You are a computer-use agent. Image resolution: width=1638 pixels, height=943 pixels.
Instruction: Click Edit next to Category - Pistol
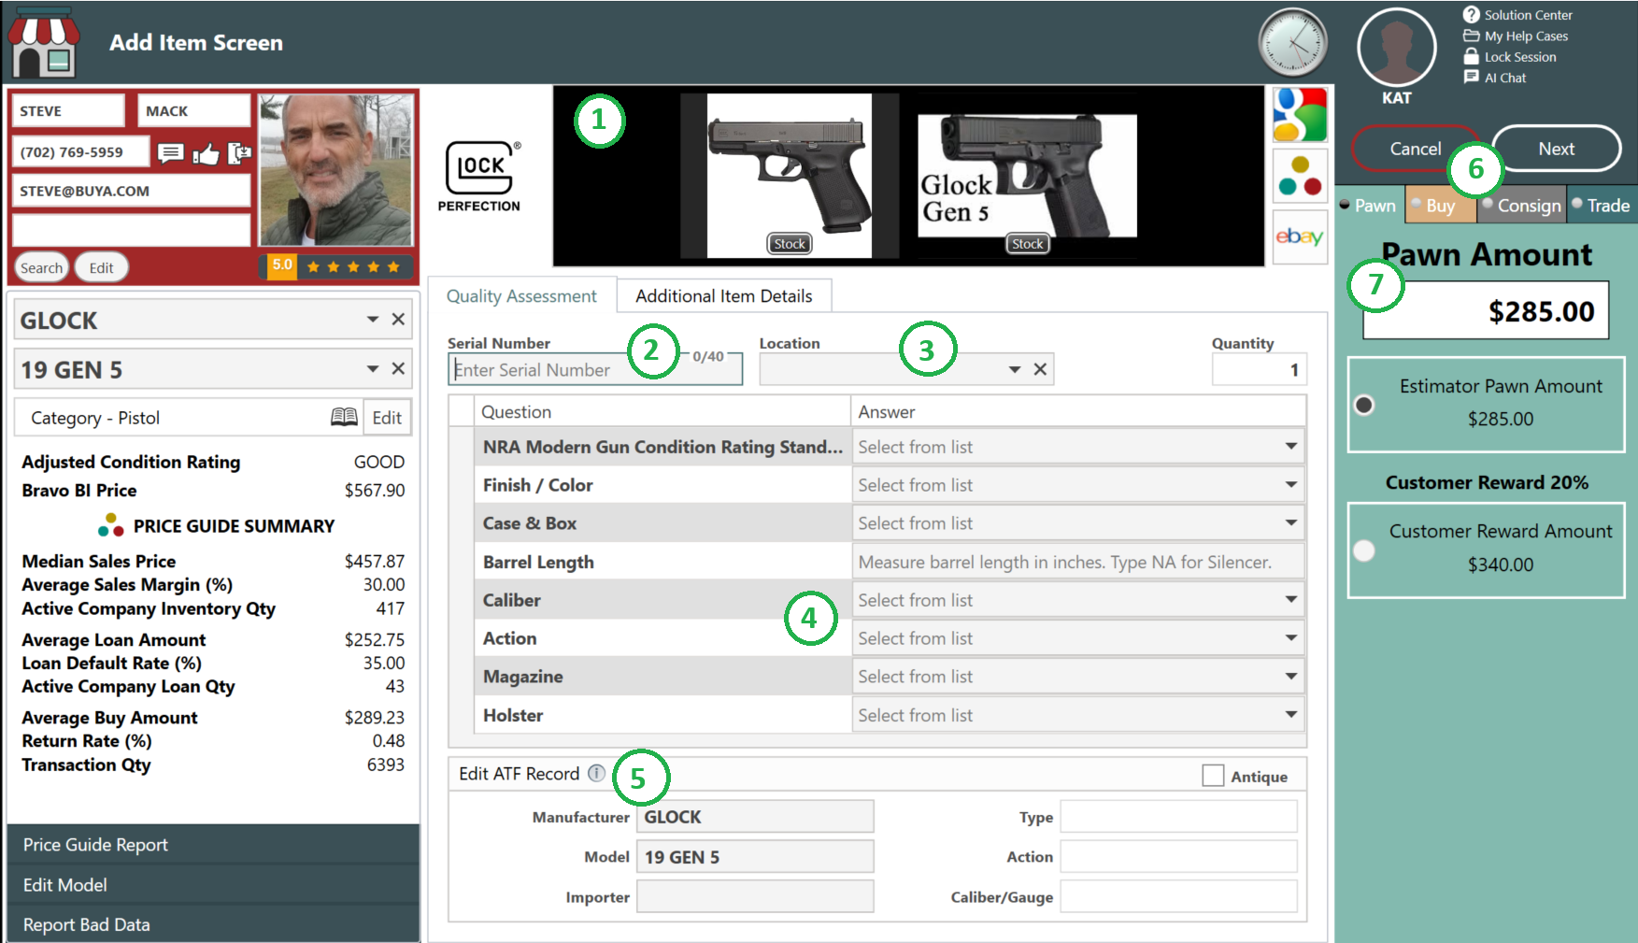[387, 418]
